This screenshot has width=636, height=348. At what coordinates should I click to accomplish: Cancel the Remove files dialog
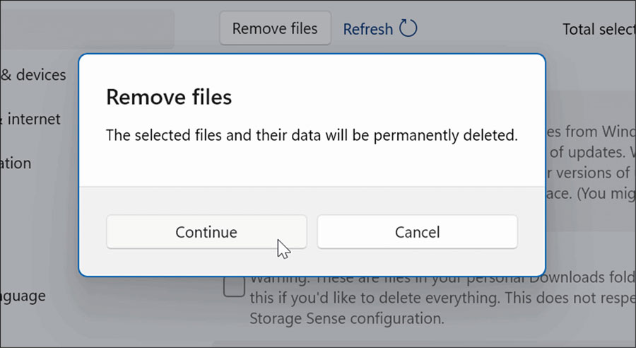click(418, 232)
